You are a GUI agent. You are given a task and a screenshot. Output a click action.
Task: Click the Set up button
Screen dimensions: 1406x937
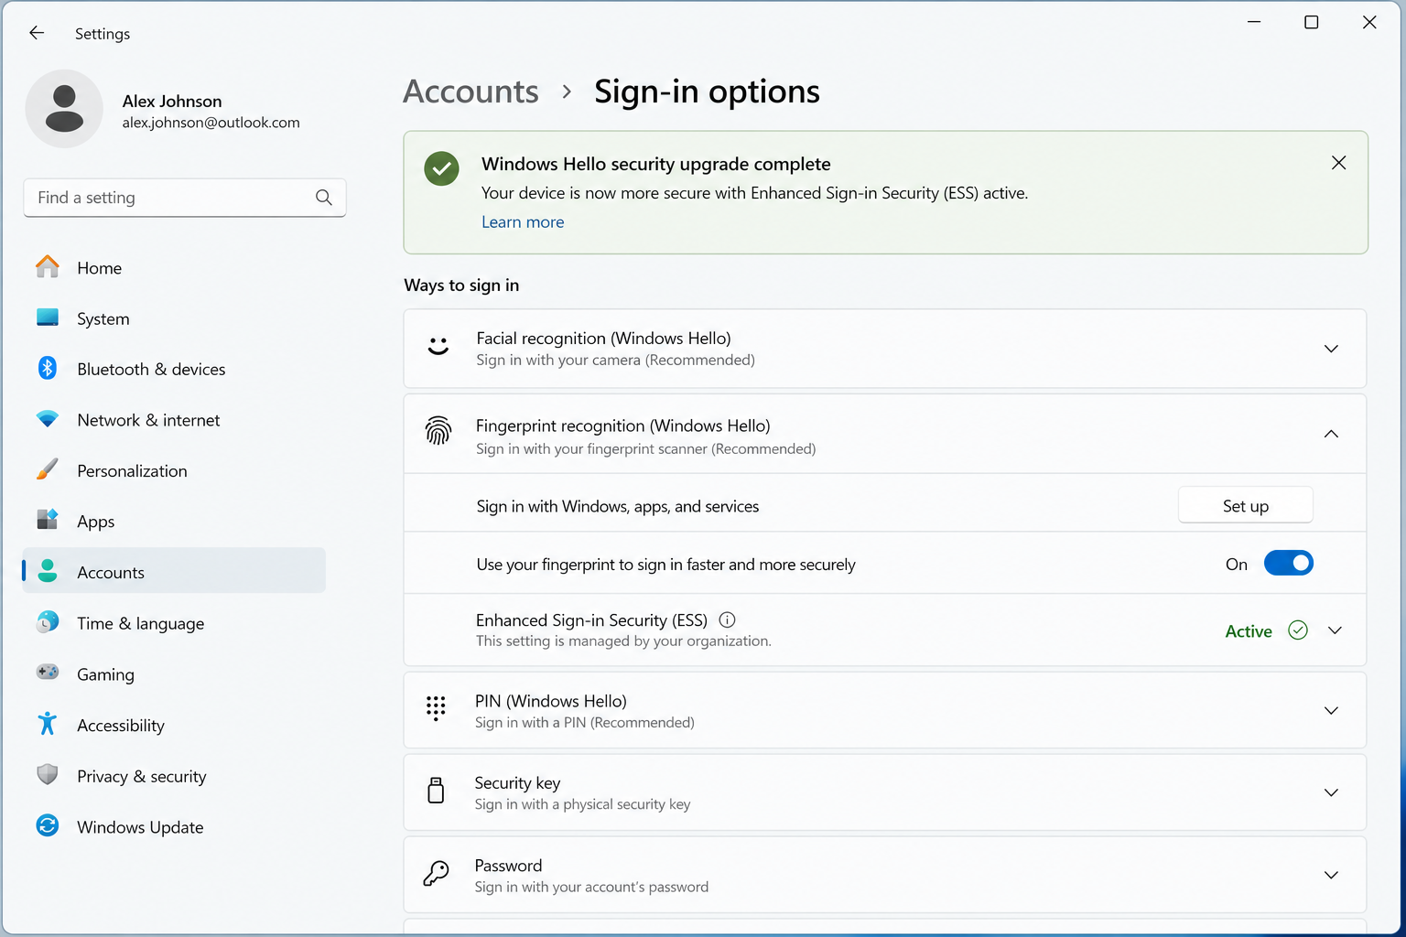pyautogui.click(x=1246, y=506)
